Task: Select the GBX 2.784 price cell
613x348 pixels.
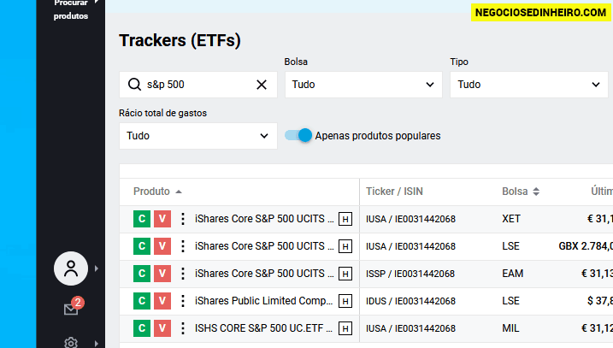Action: 586,246
